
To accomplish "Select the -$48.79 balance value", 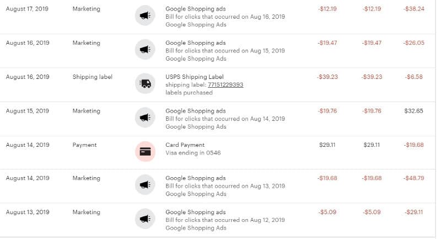I will point(414,178).
